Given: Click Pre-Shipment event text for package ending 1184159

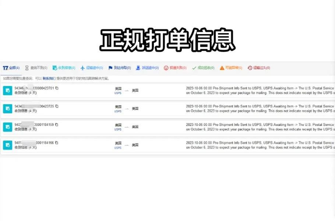Looking at the screenshot, I should coord(260,127).
